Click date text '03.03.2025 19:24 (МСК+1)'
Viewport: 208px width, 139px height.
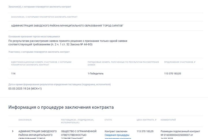coord(25,89)
